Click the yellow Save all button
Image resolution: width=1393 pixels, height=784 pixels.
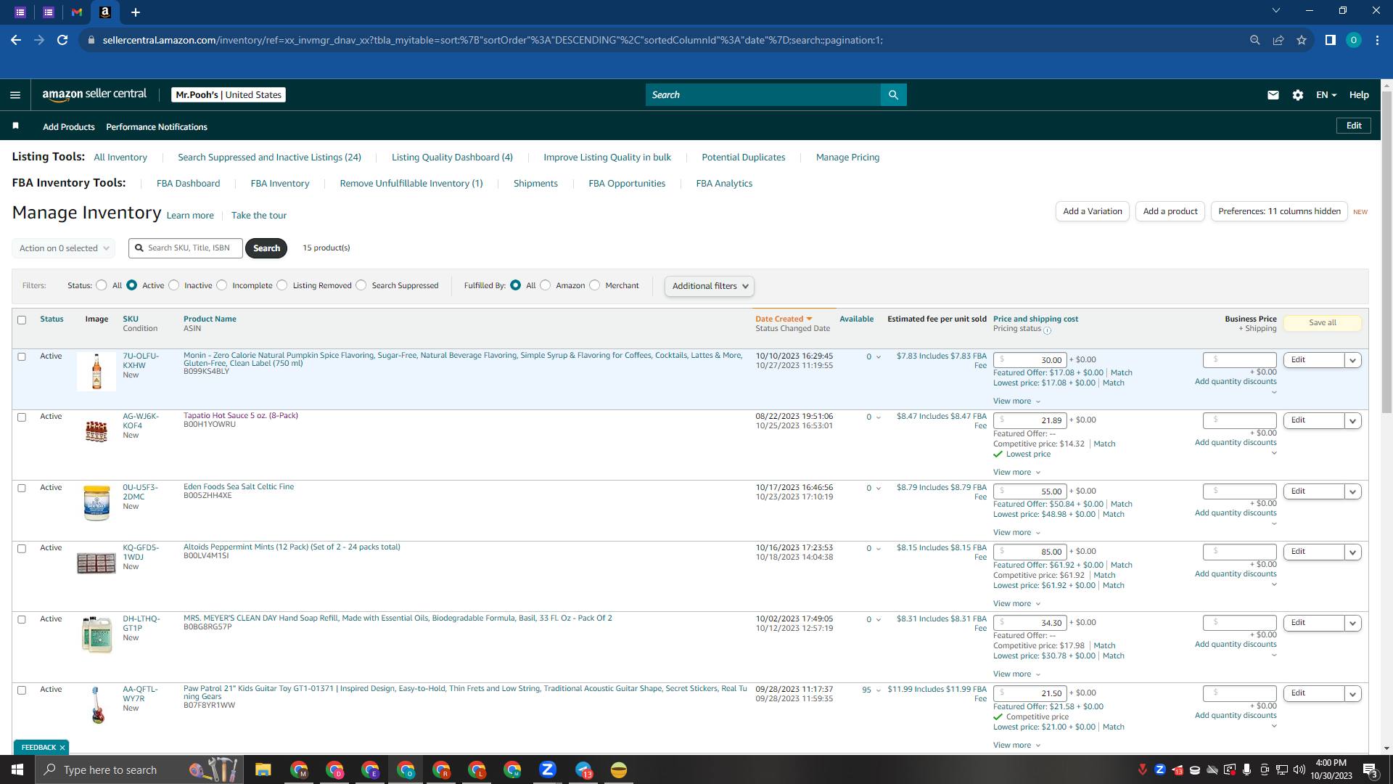[1322, 323]
